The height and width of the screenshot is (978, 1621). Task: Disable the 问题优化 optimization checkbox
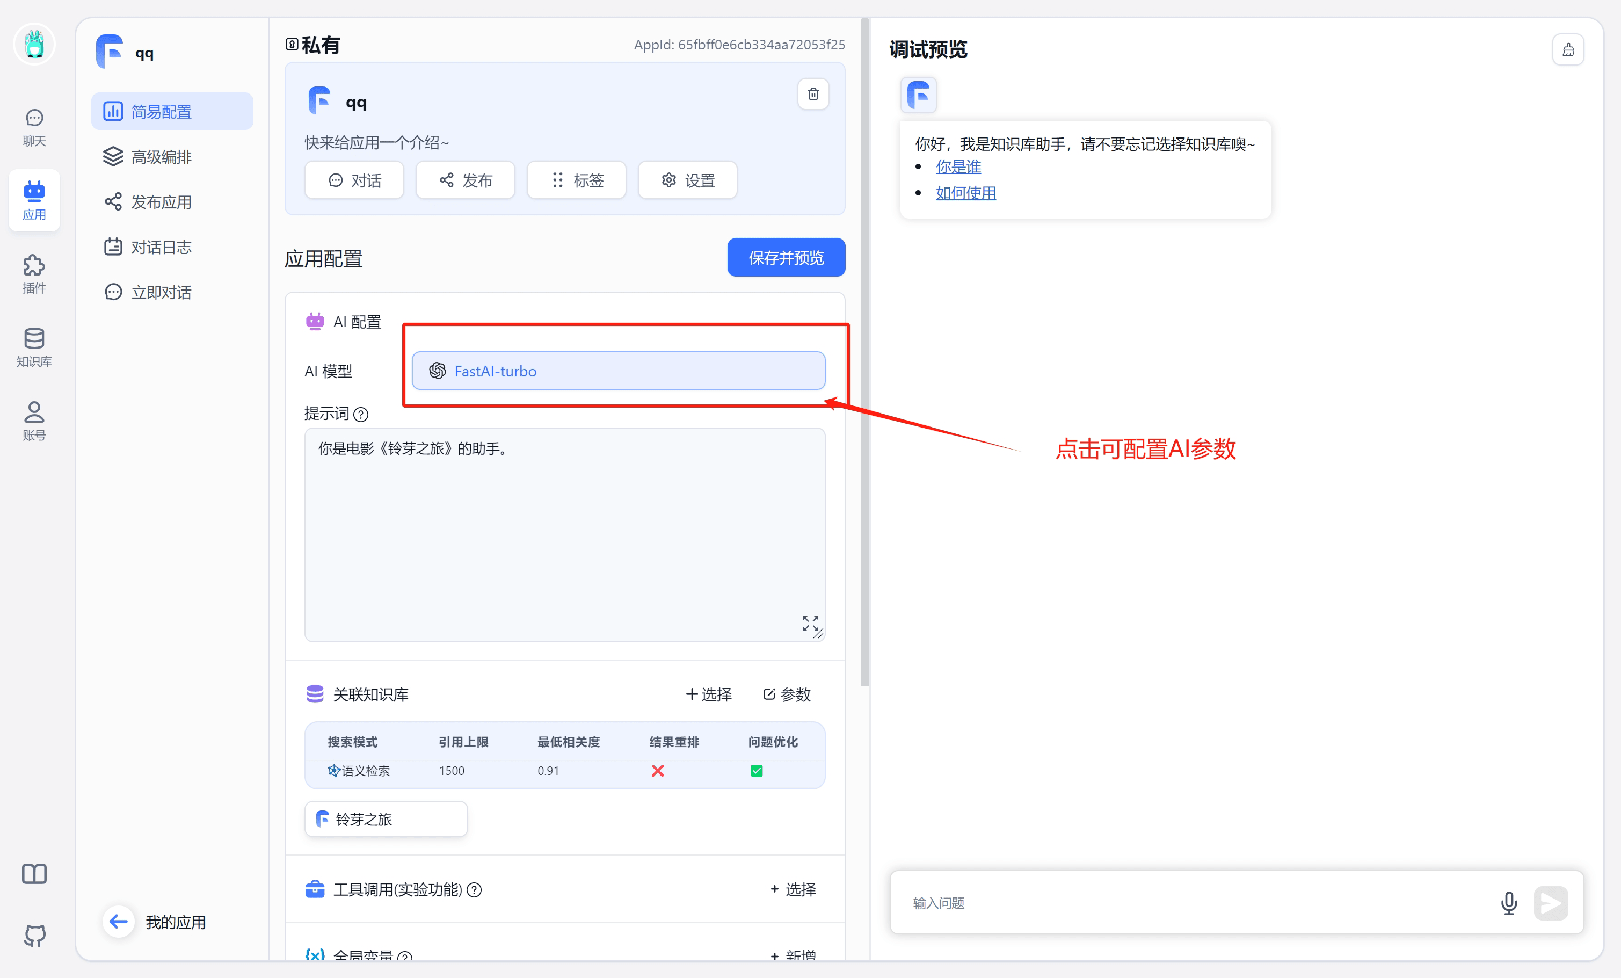click(757, 771)
